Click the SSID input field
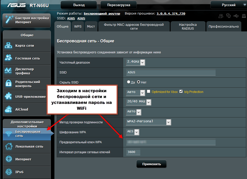Viewport: 247px width, 179px height. [171, 73]
